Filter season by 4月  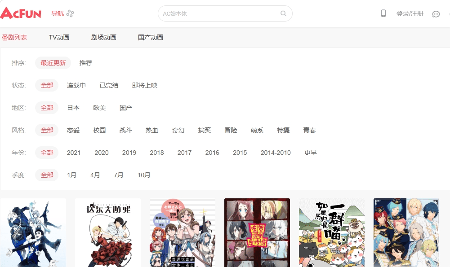pos(95,175)
